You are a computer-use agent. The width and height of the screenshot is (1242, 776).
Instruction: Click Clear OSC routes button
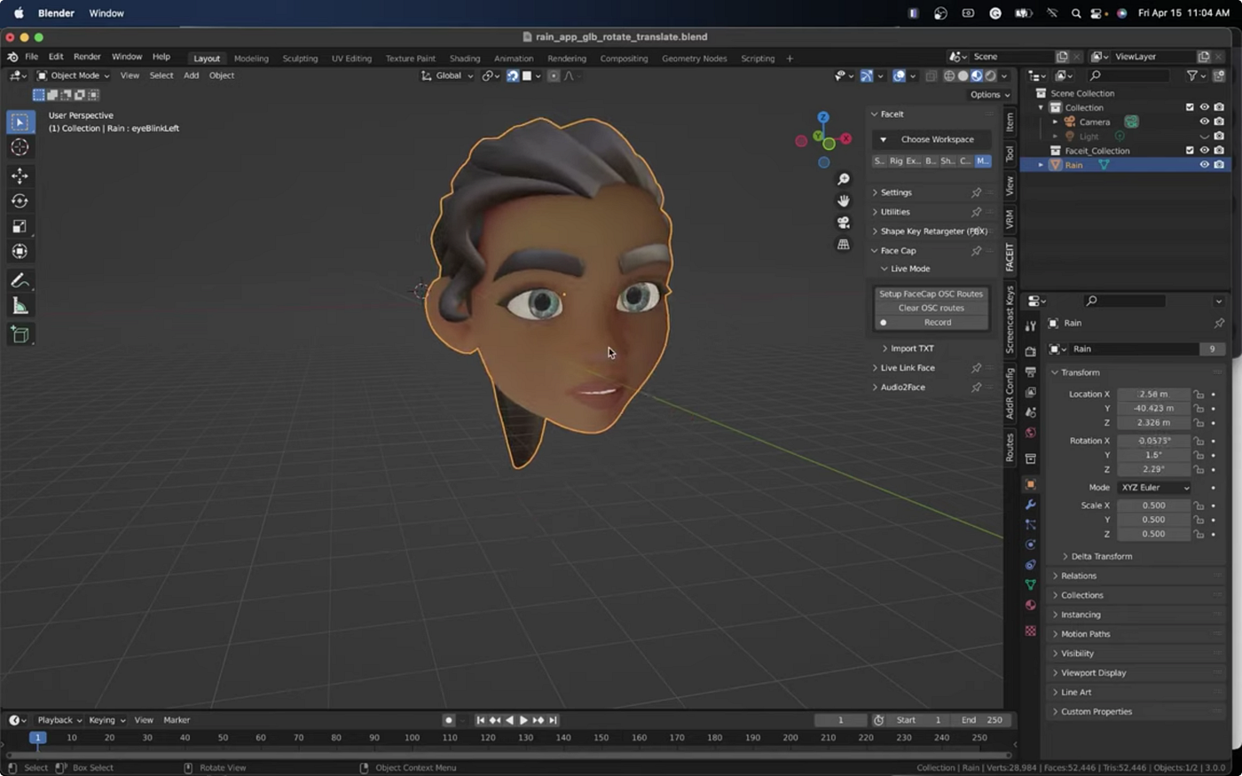pyautogui.click(x=931, y=309)
